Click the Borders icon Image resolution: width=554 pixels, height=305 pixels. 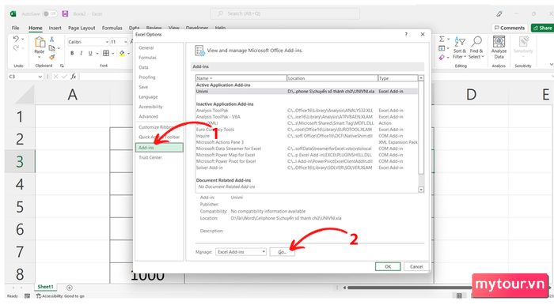tap(106, 53)
